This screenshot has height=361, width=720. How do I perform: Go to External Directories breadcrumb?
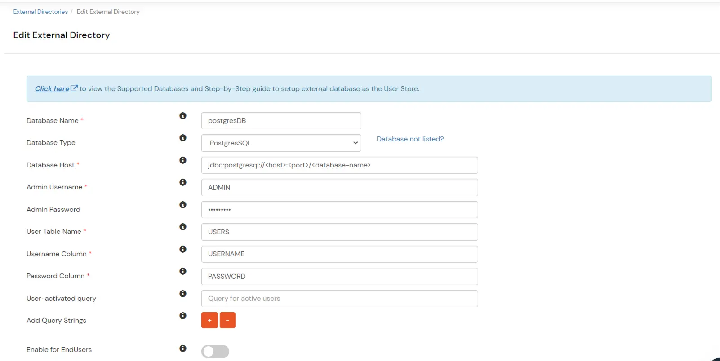coord(40,12)
